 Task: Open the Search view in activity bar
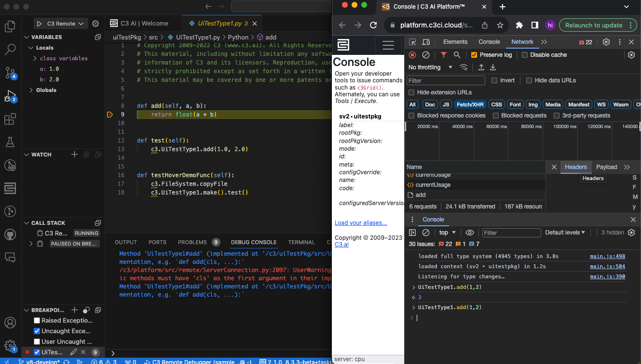tap(10, 49)
